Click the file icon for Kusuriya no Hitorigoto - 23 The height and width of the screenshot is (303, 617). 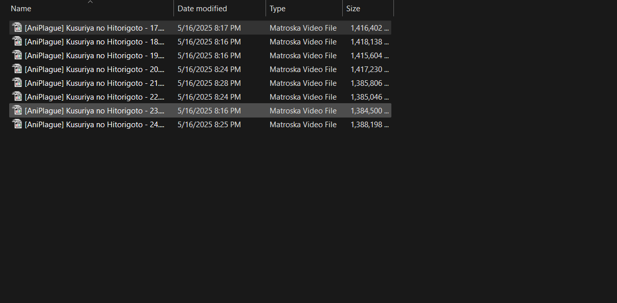[x=17, y=110]
